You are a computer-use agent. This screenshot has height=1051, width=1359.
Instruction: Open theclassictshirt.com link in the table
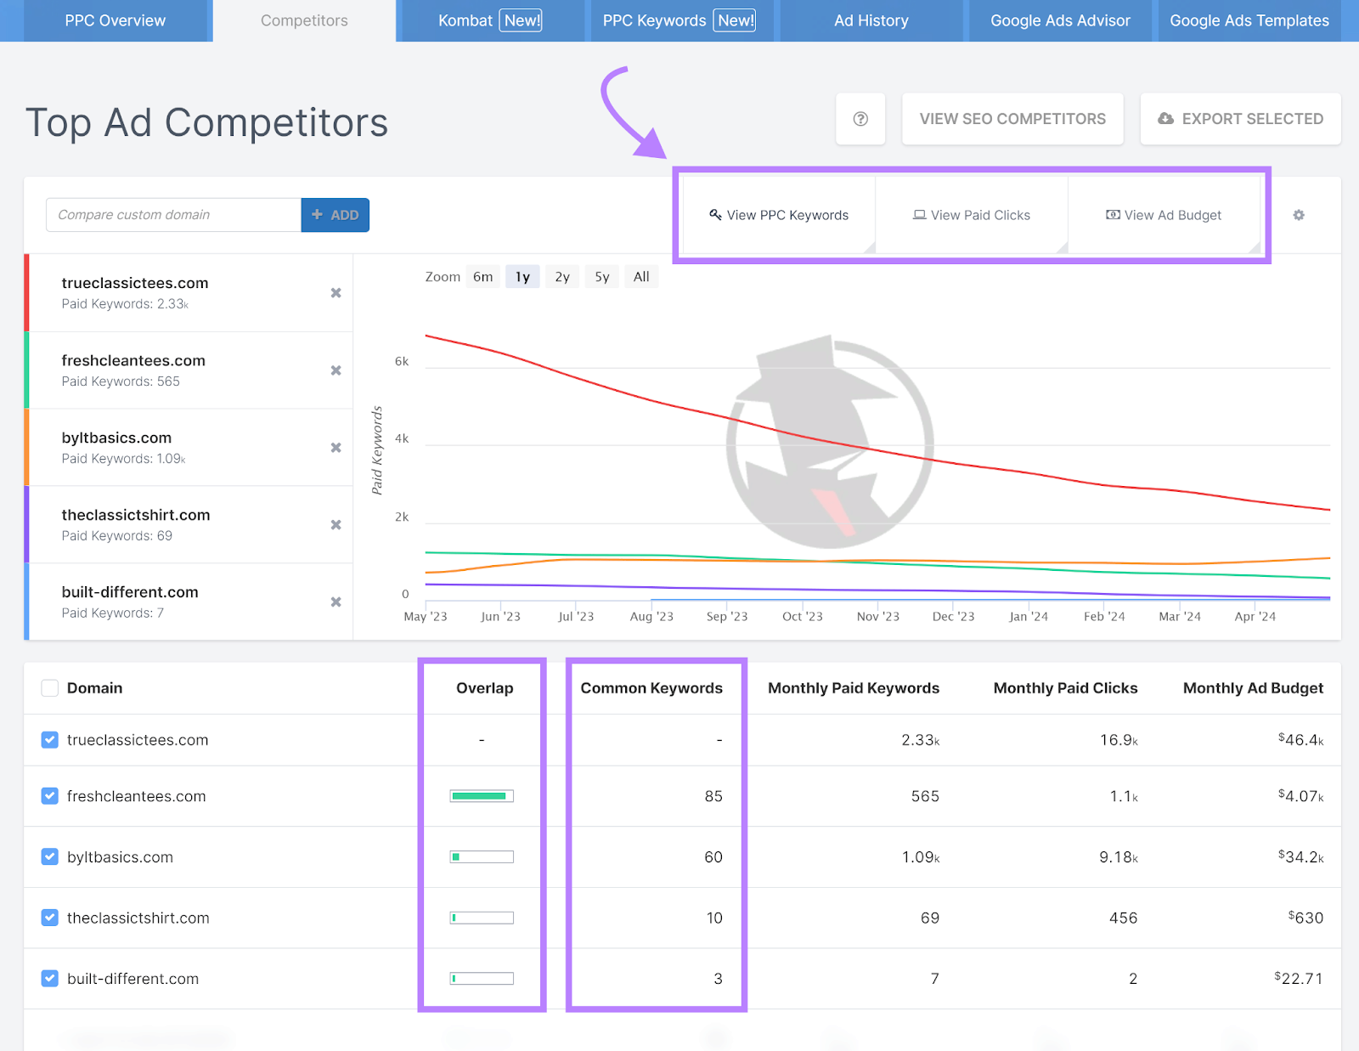pyautogui.click(x=138, y=918)
